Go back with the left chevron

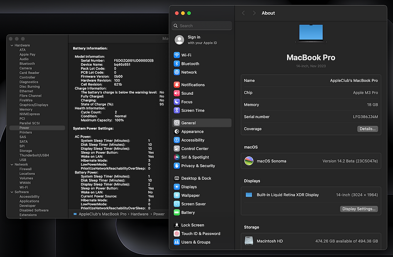pos(243,13)
